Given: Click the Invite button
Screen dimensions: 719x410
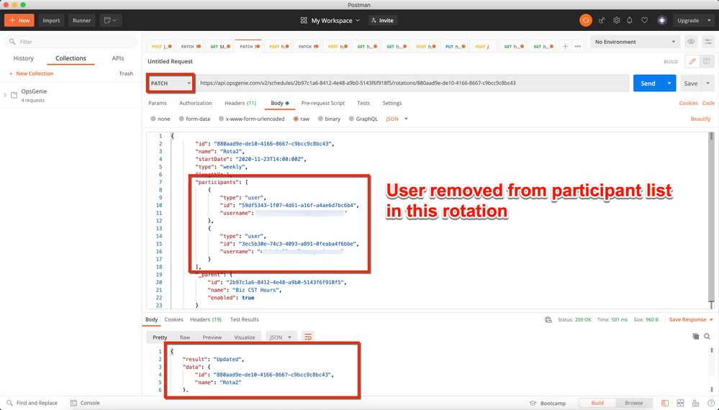Looking at the screenshot, I should coord(382,20).
